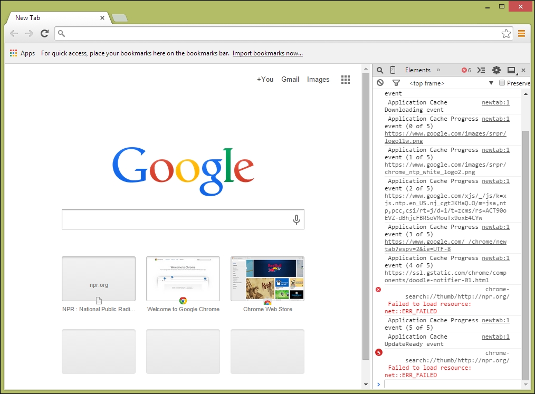Image resolution: width=535 pixels, height=394 pixels.
Task: Click page scrollbar up arrow
Action: (x=366, y=69)
